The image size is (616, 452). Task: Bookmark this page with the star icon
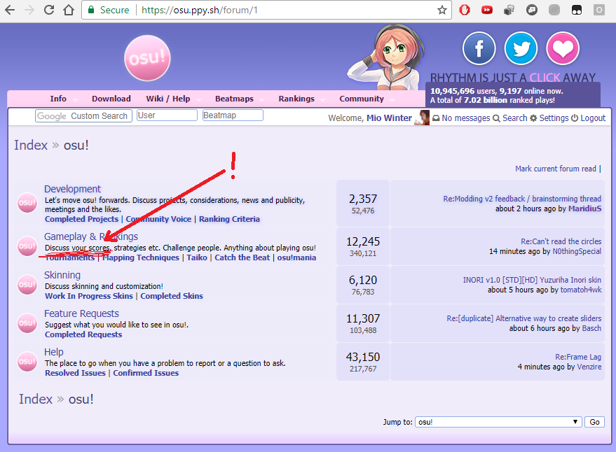[x=442, y=10]
